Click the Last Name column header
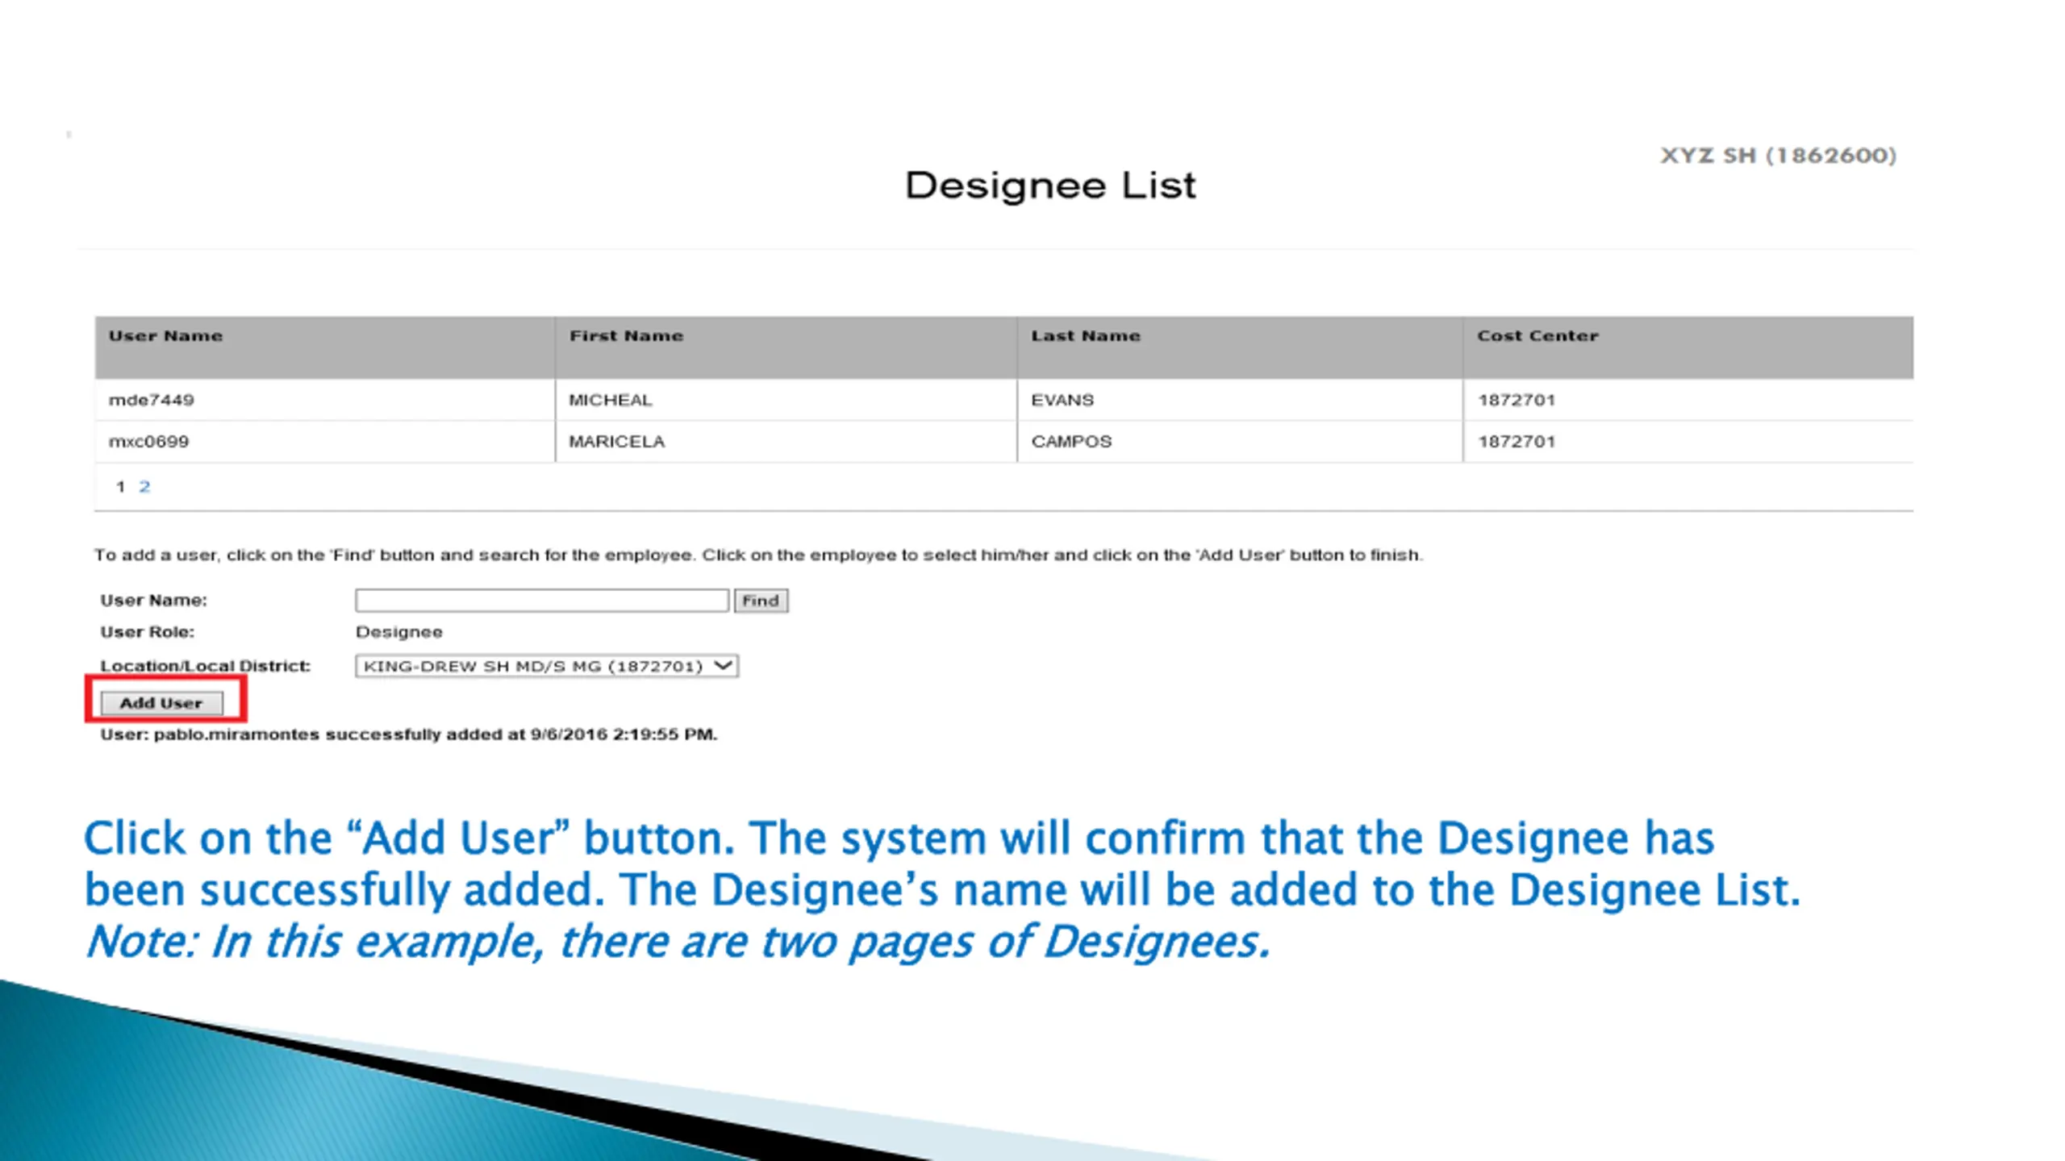 [x=1241, y=347]
